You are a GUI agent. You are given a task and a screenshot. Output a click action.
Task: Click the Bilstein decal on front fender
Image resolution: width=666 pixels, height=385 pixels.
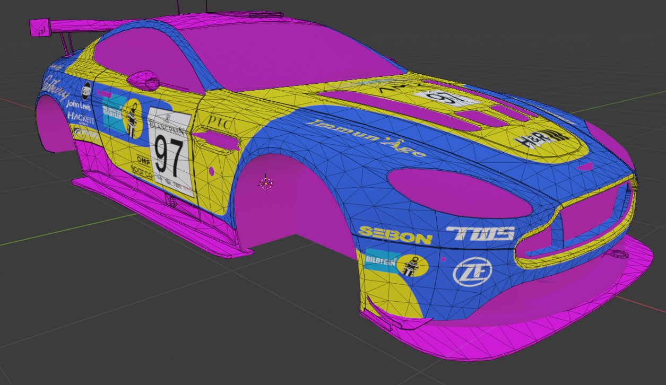(x=397, y=262)
